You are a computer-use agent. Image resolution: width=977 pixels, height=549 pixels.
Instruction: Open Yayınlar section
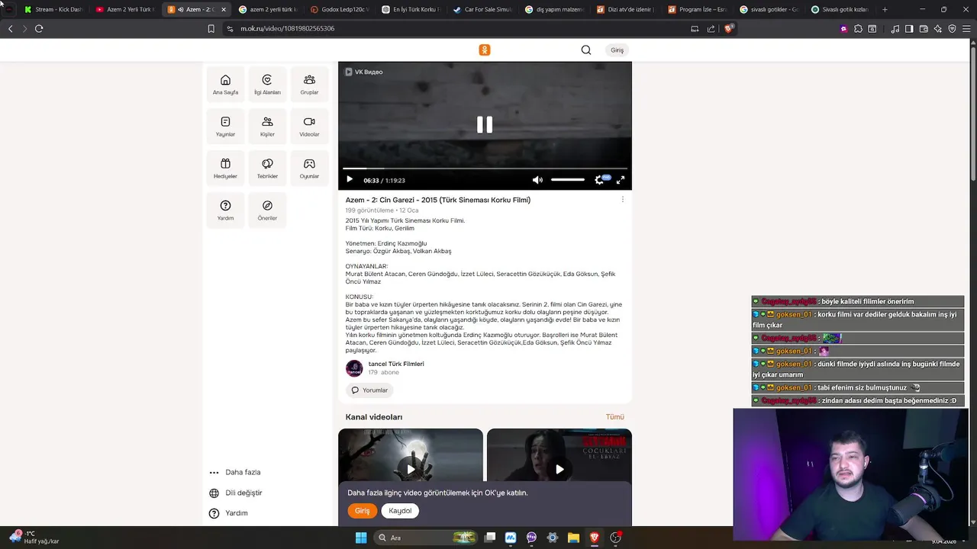(x=225, y=127)
